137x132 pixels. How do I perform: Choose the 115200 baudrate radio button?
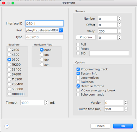click(9, 79)
